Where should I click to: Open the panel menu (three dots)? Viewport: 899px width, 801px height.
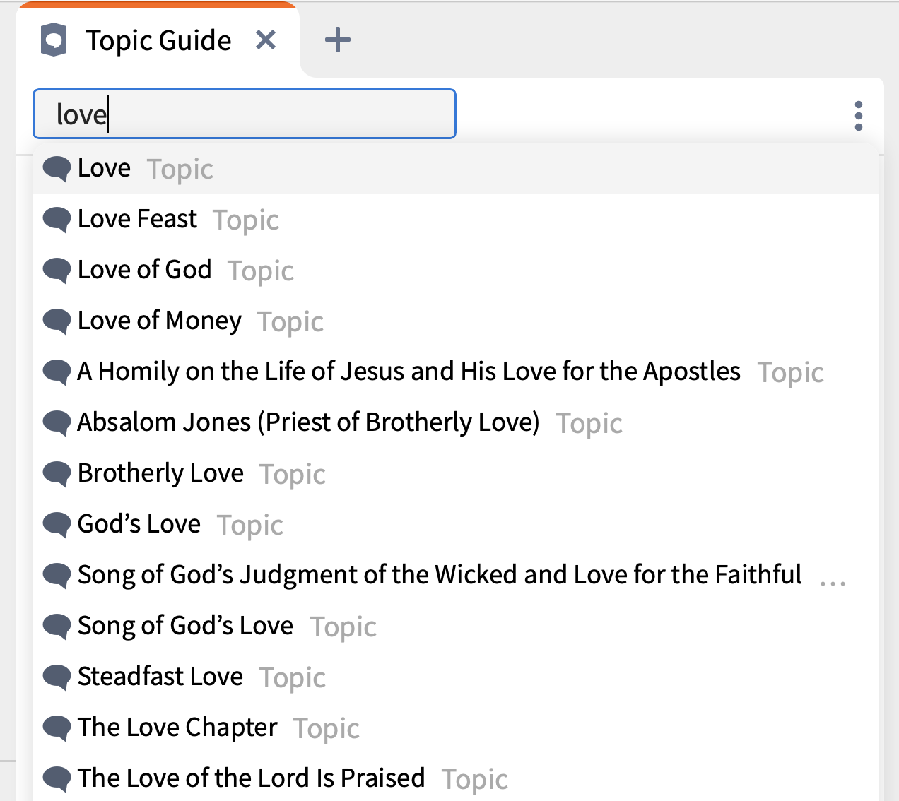tap(858, 116)
